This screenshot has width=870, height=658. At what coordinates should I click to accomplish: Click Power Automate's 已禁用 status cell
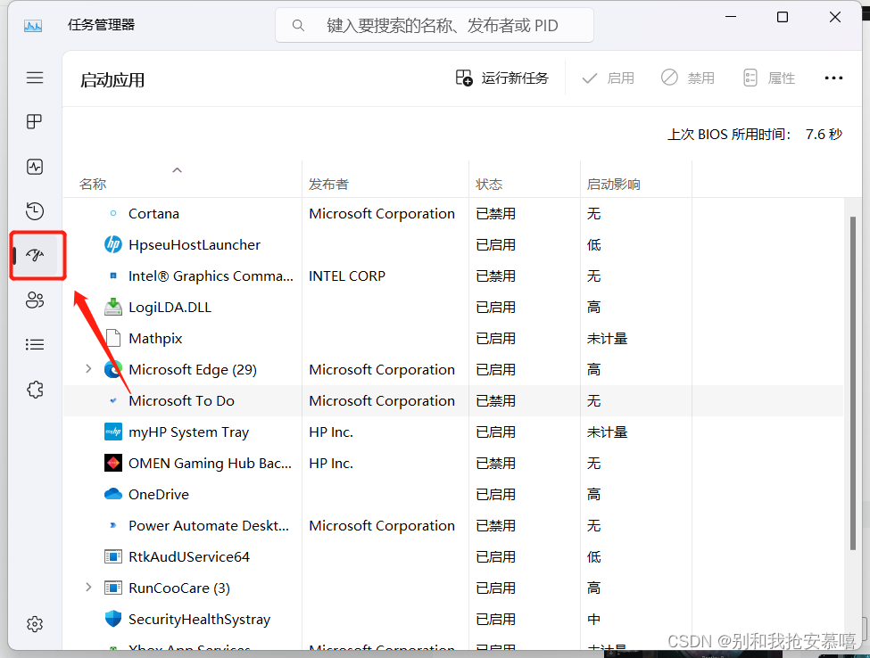pyautogui.click(x=495, y=525)
